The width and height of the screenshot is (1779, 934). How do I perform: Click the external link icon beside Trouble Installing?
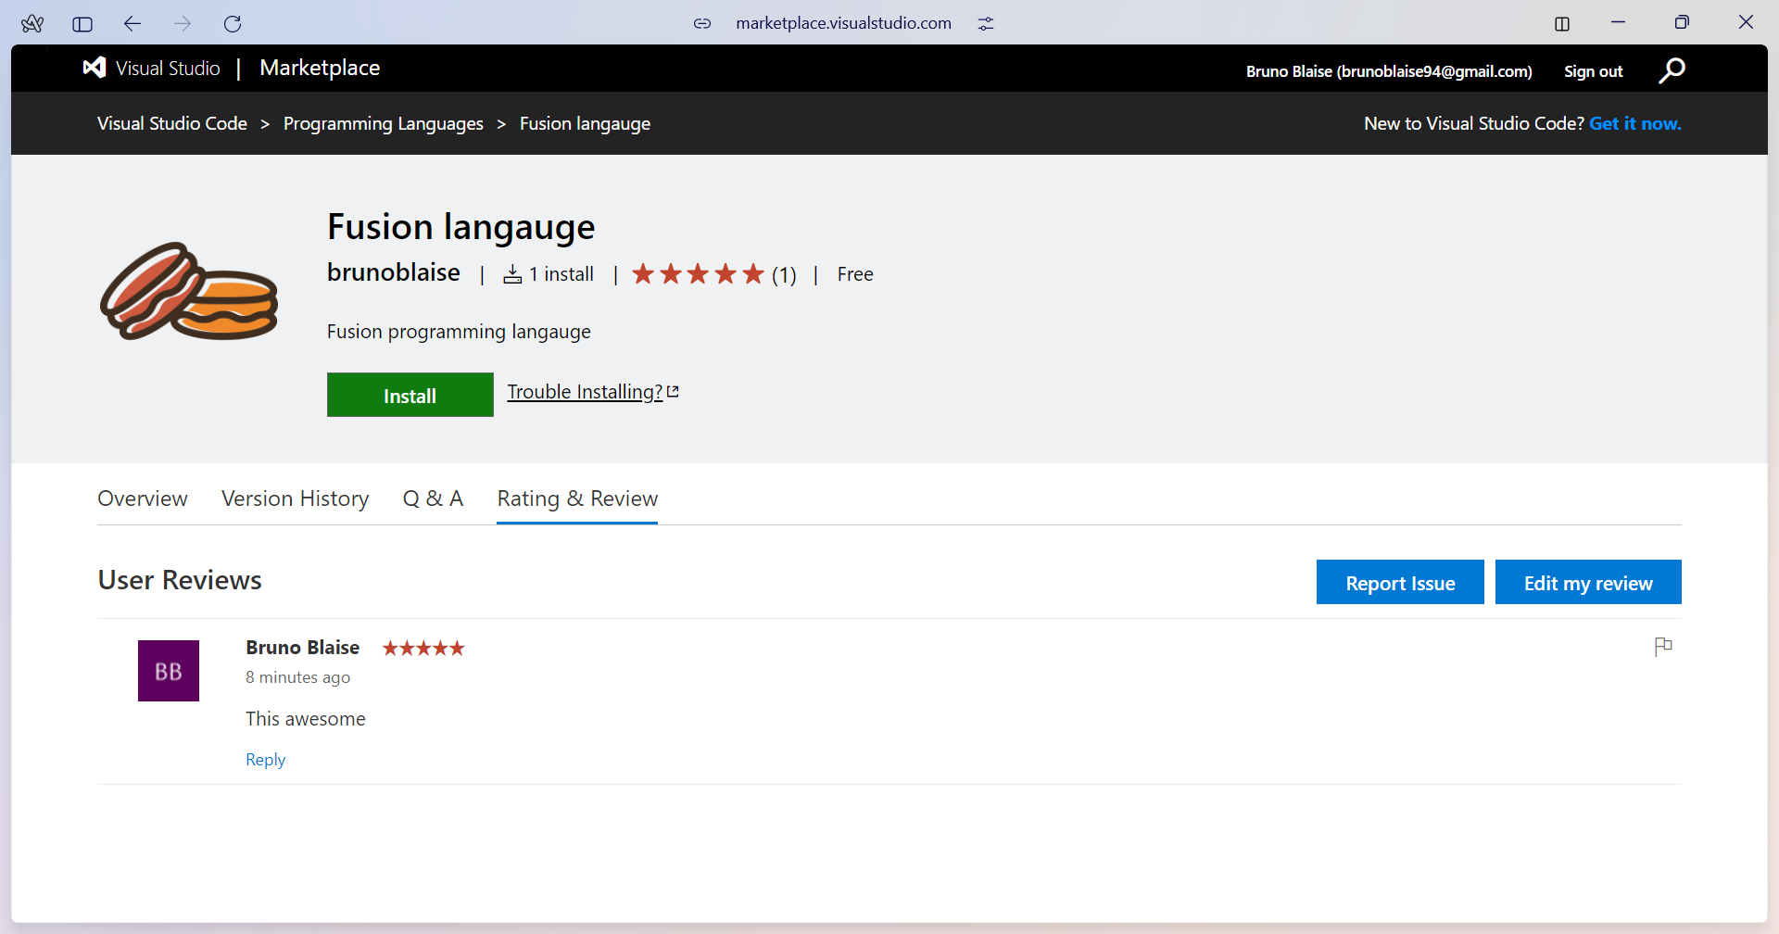[673, 392]
